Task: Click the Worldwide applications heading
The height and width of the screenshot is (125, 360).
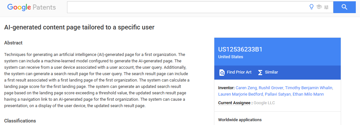Action: coord(240,120)
